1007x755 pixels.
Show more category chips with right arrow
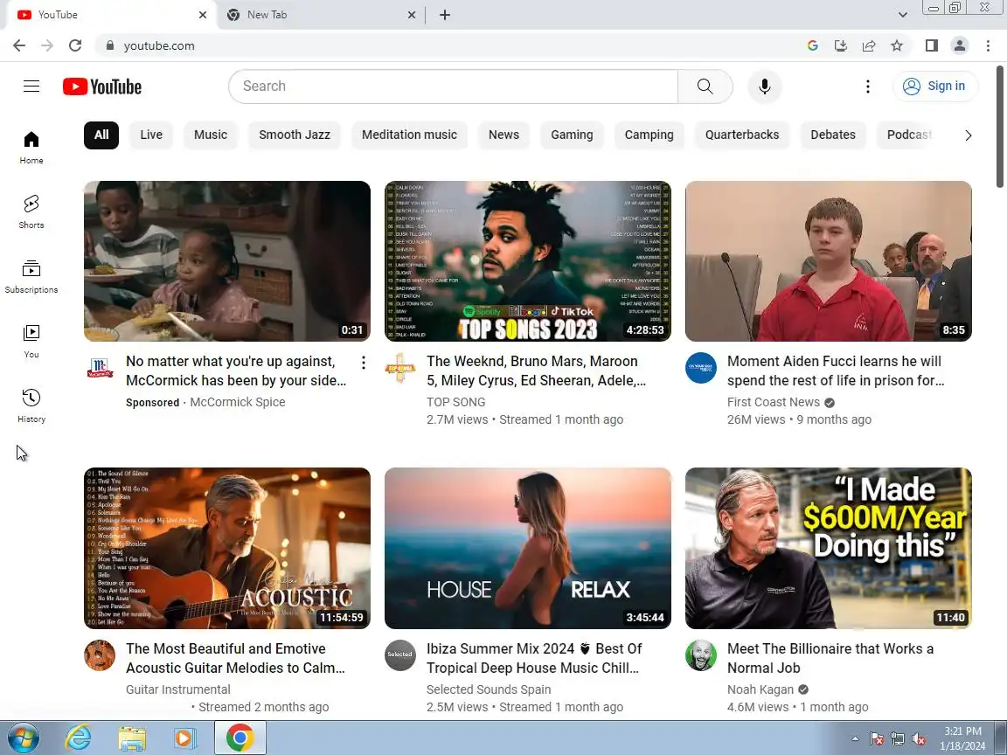click(x=968, y=135)
